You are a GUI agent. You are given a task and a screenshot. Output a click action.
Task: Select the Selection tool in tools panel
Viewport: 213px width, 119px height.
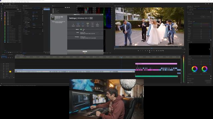click(x=1, y=7)
